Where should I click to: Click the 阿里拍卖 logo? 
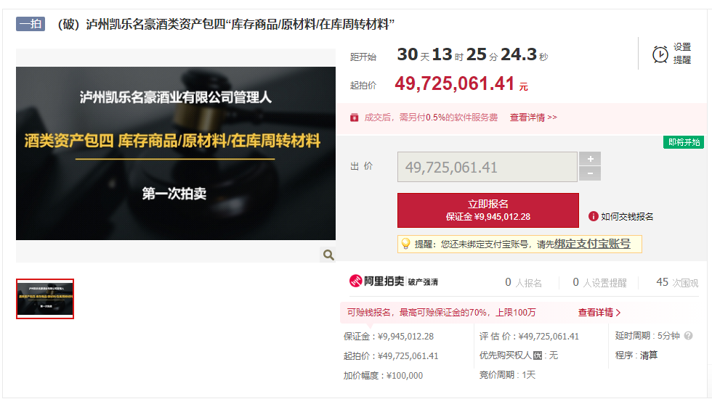(x=376, y=281)
